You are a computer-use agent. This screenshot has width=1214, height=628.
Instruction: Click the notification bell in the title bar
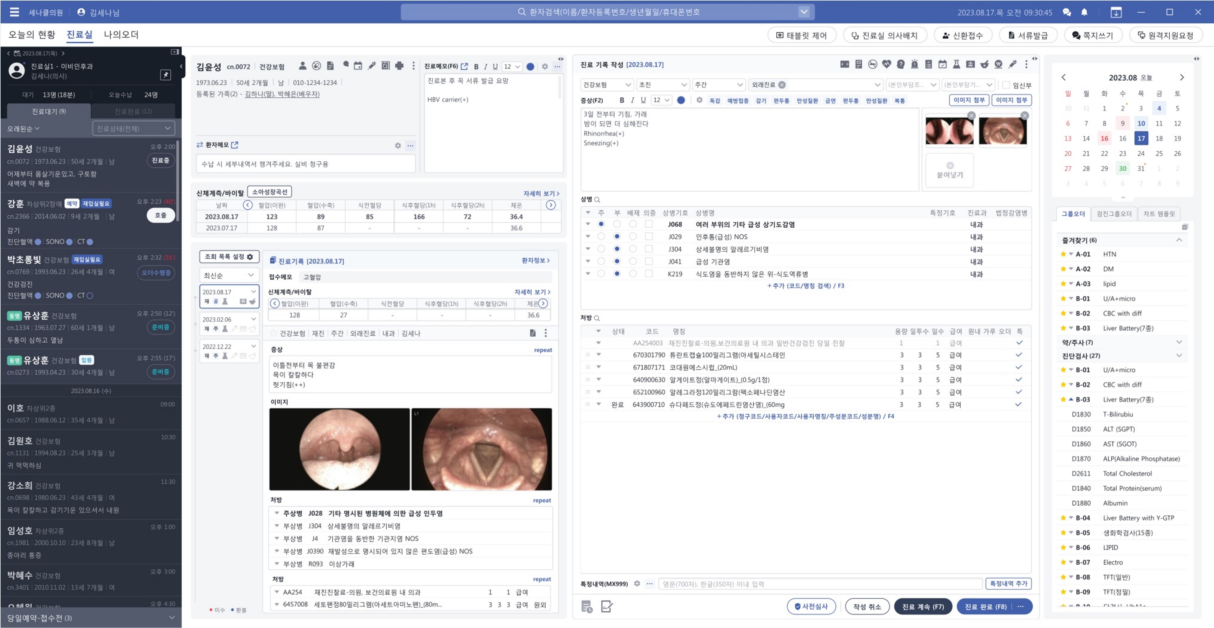coord(1084,12)
